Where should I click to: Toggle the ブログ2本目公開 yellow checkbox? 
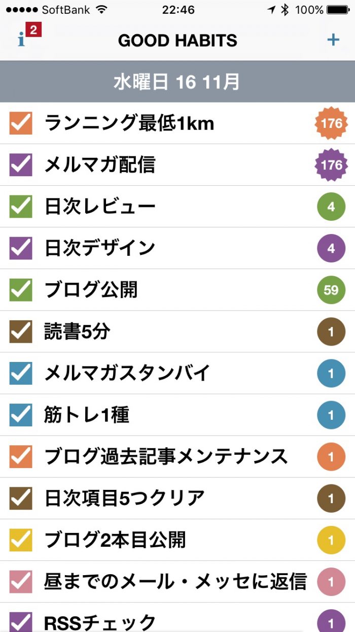(21, 540)
